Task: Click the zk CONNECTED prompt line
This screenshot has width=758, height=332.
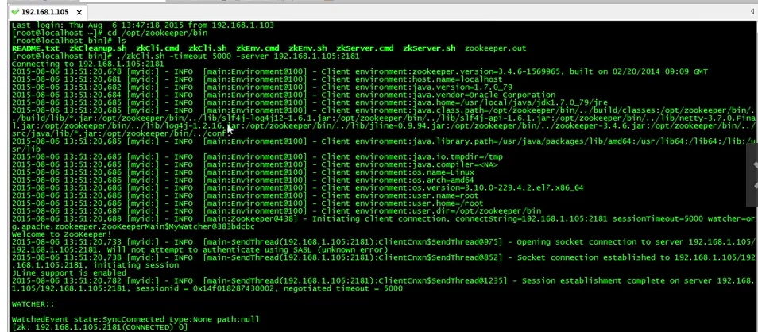Action: click(99, 327)
